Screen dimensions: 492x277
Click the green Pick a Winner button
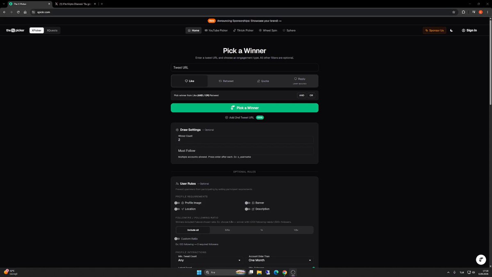[245, 108]
